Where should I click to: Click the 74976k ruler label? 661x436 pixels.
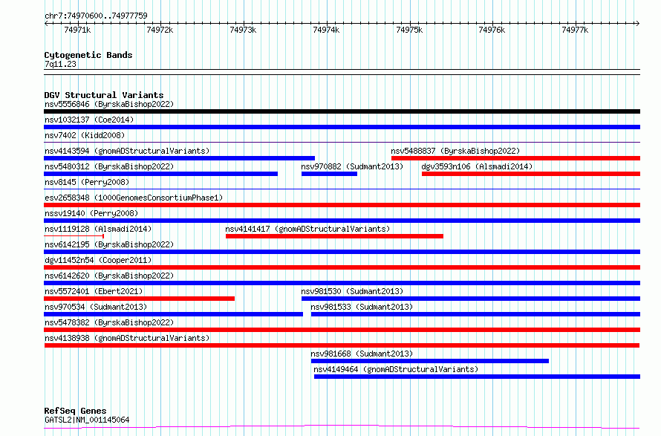(492, 30)
